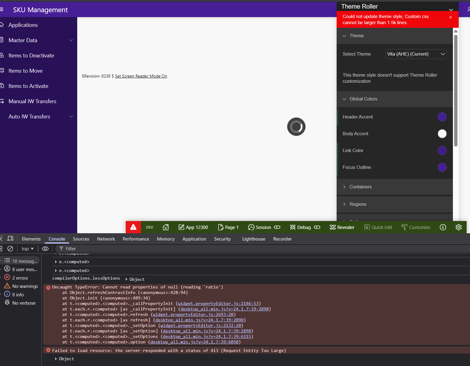Image resolution: width=470 pixels, height=366 pixels.
Task: Click the red error warning icon in developer toolbar
Action: pos(133,227)
